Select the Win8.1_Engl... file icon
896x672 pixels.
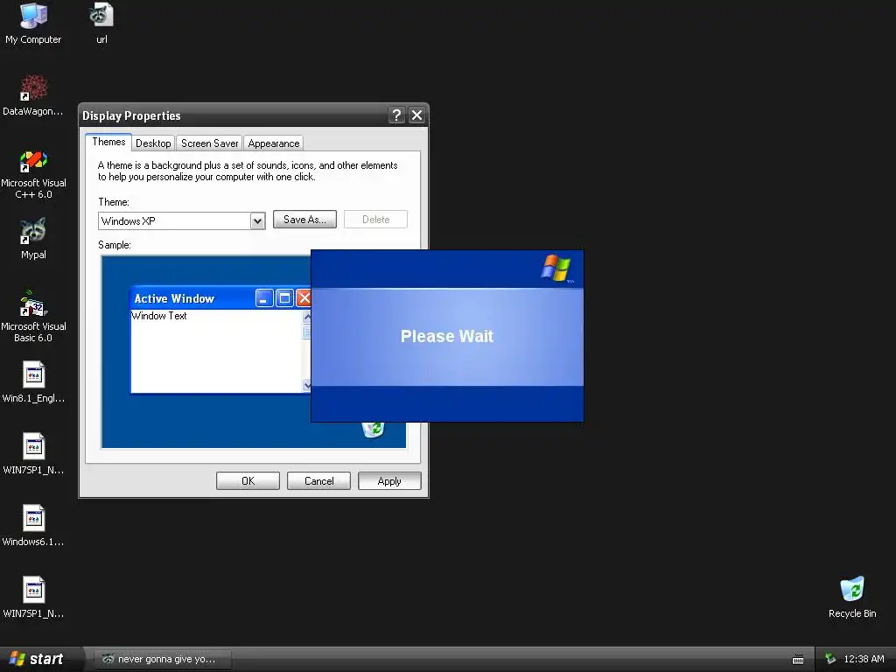[x=33, y=381]
